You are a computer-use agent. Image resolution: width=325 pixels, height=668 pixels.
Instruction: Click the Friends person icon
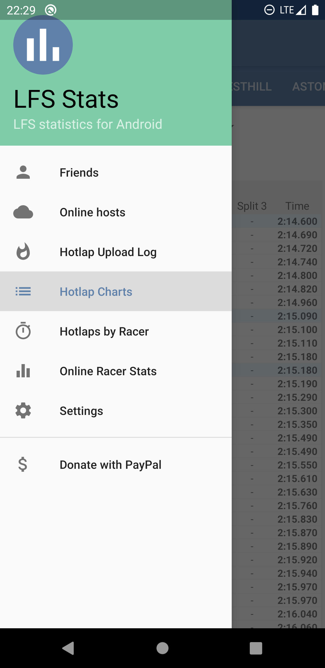click(x=23, y=172)
